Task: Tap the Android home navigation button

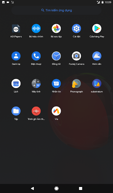Action: pyautogui.click(x=56, y=188)
